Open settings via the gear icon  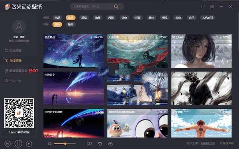(212, 6)
